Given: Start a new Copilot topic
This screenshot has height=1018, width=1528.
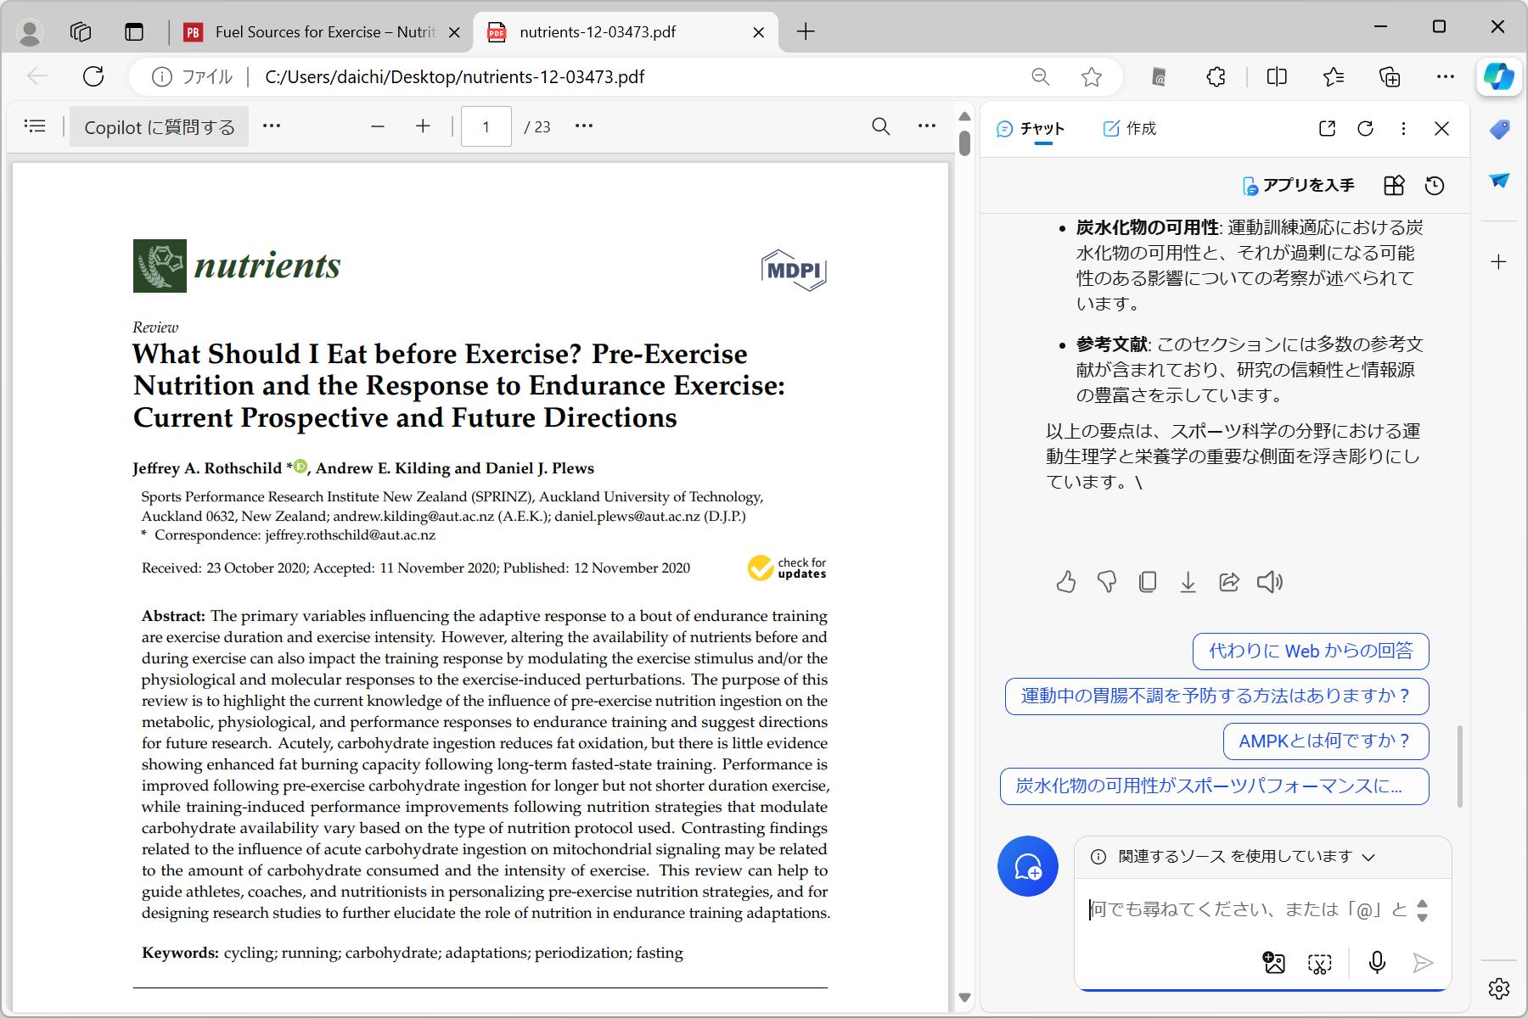Looking at the screenshot, I should click(x=1028, y=866).
